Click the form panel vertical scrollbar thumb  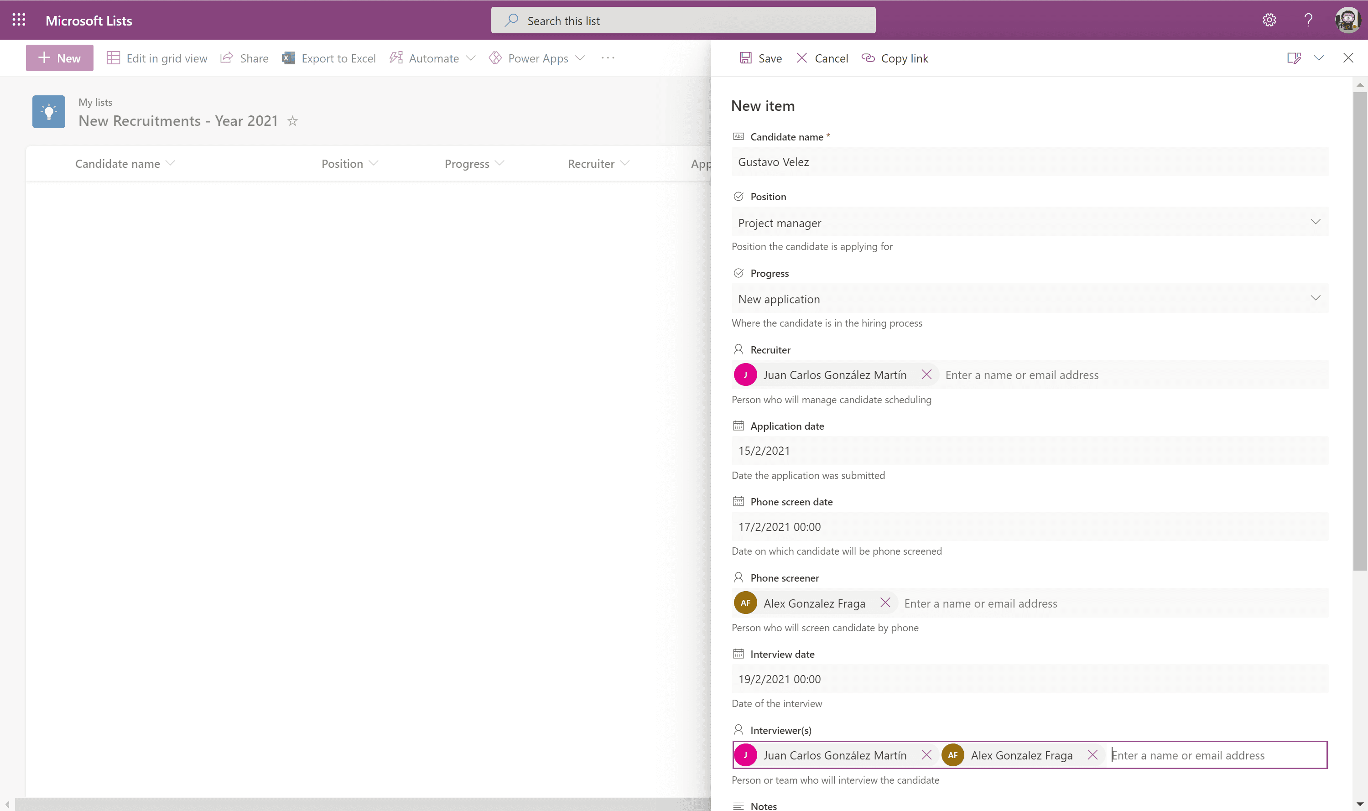(1360, 331)
